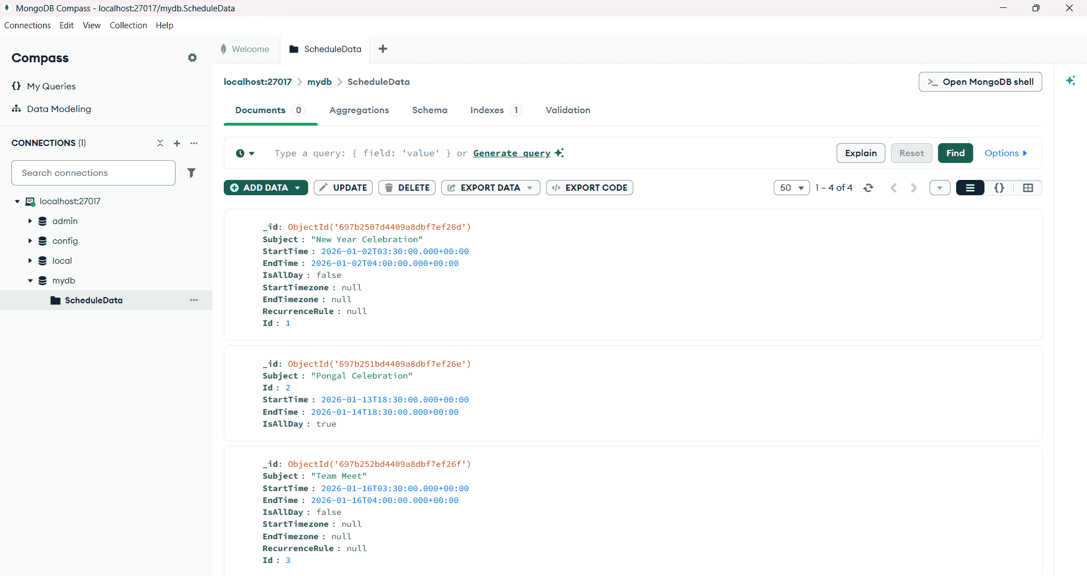Switch to list view
1087x576 pixels.
[970, 188]
